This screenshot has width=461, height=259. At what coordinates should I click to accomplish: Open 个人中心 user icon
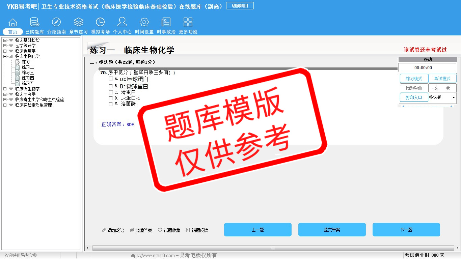click(x=122, y=23)
